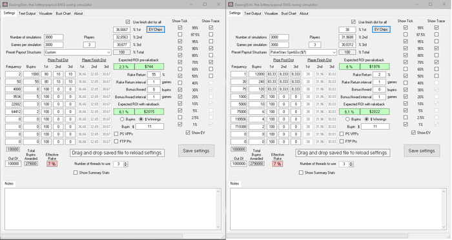
Task: Open Bust Chart tab in right window
Action: (x=289, y=14)
